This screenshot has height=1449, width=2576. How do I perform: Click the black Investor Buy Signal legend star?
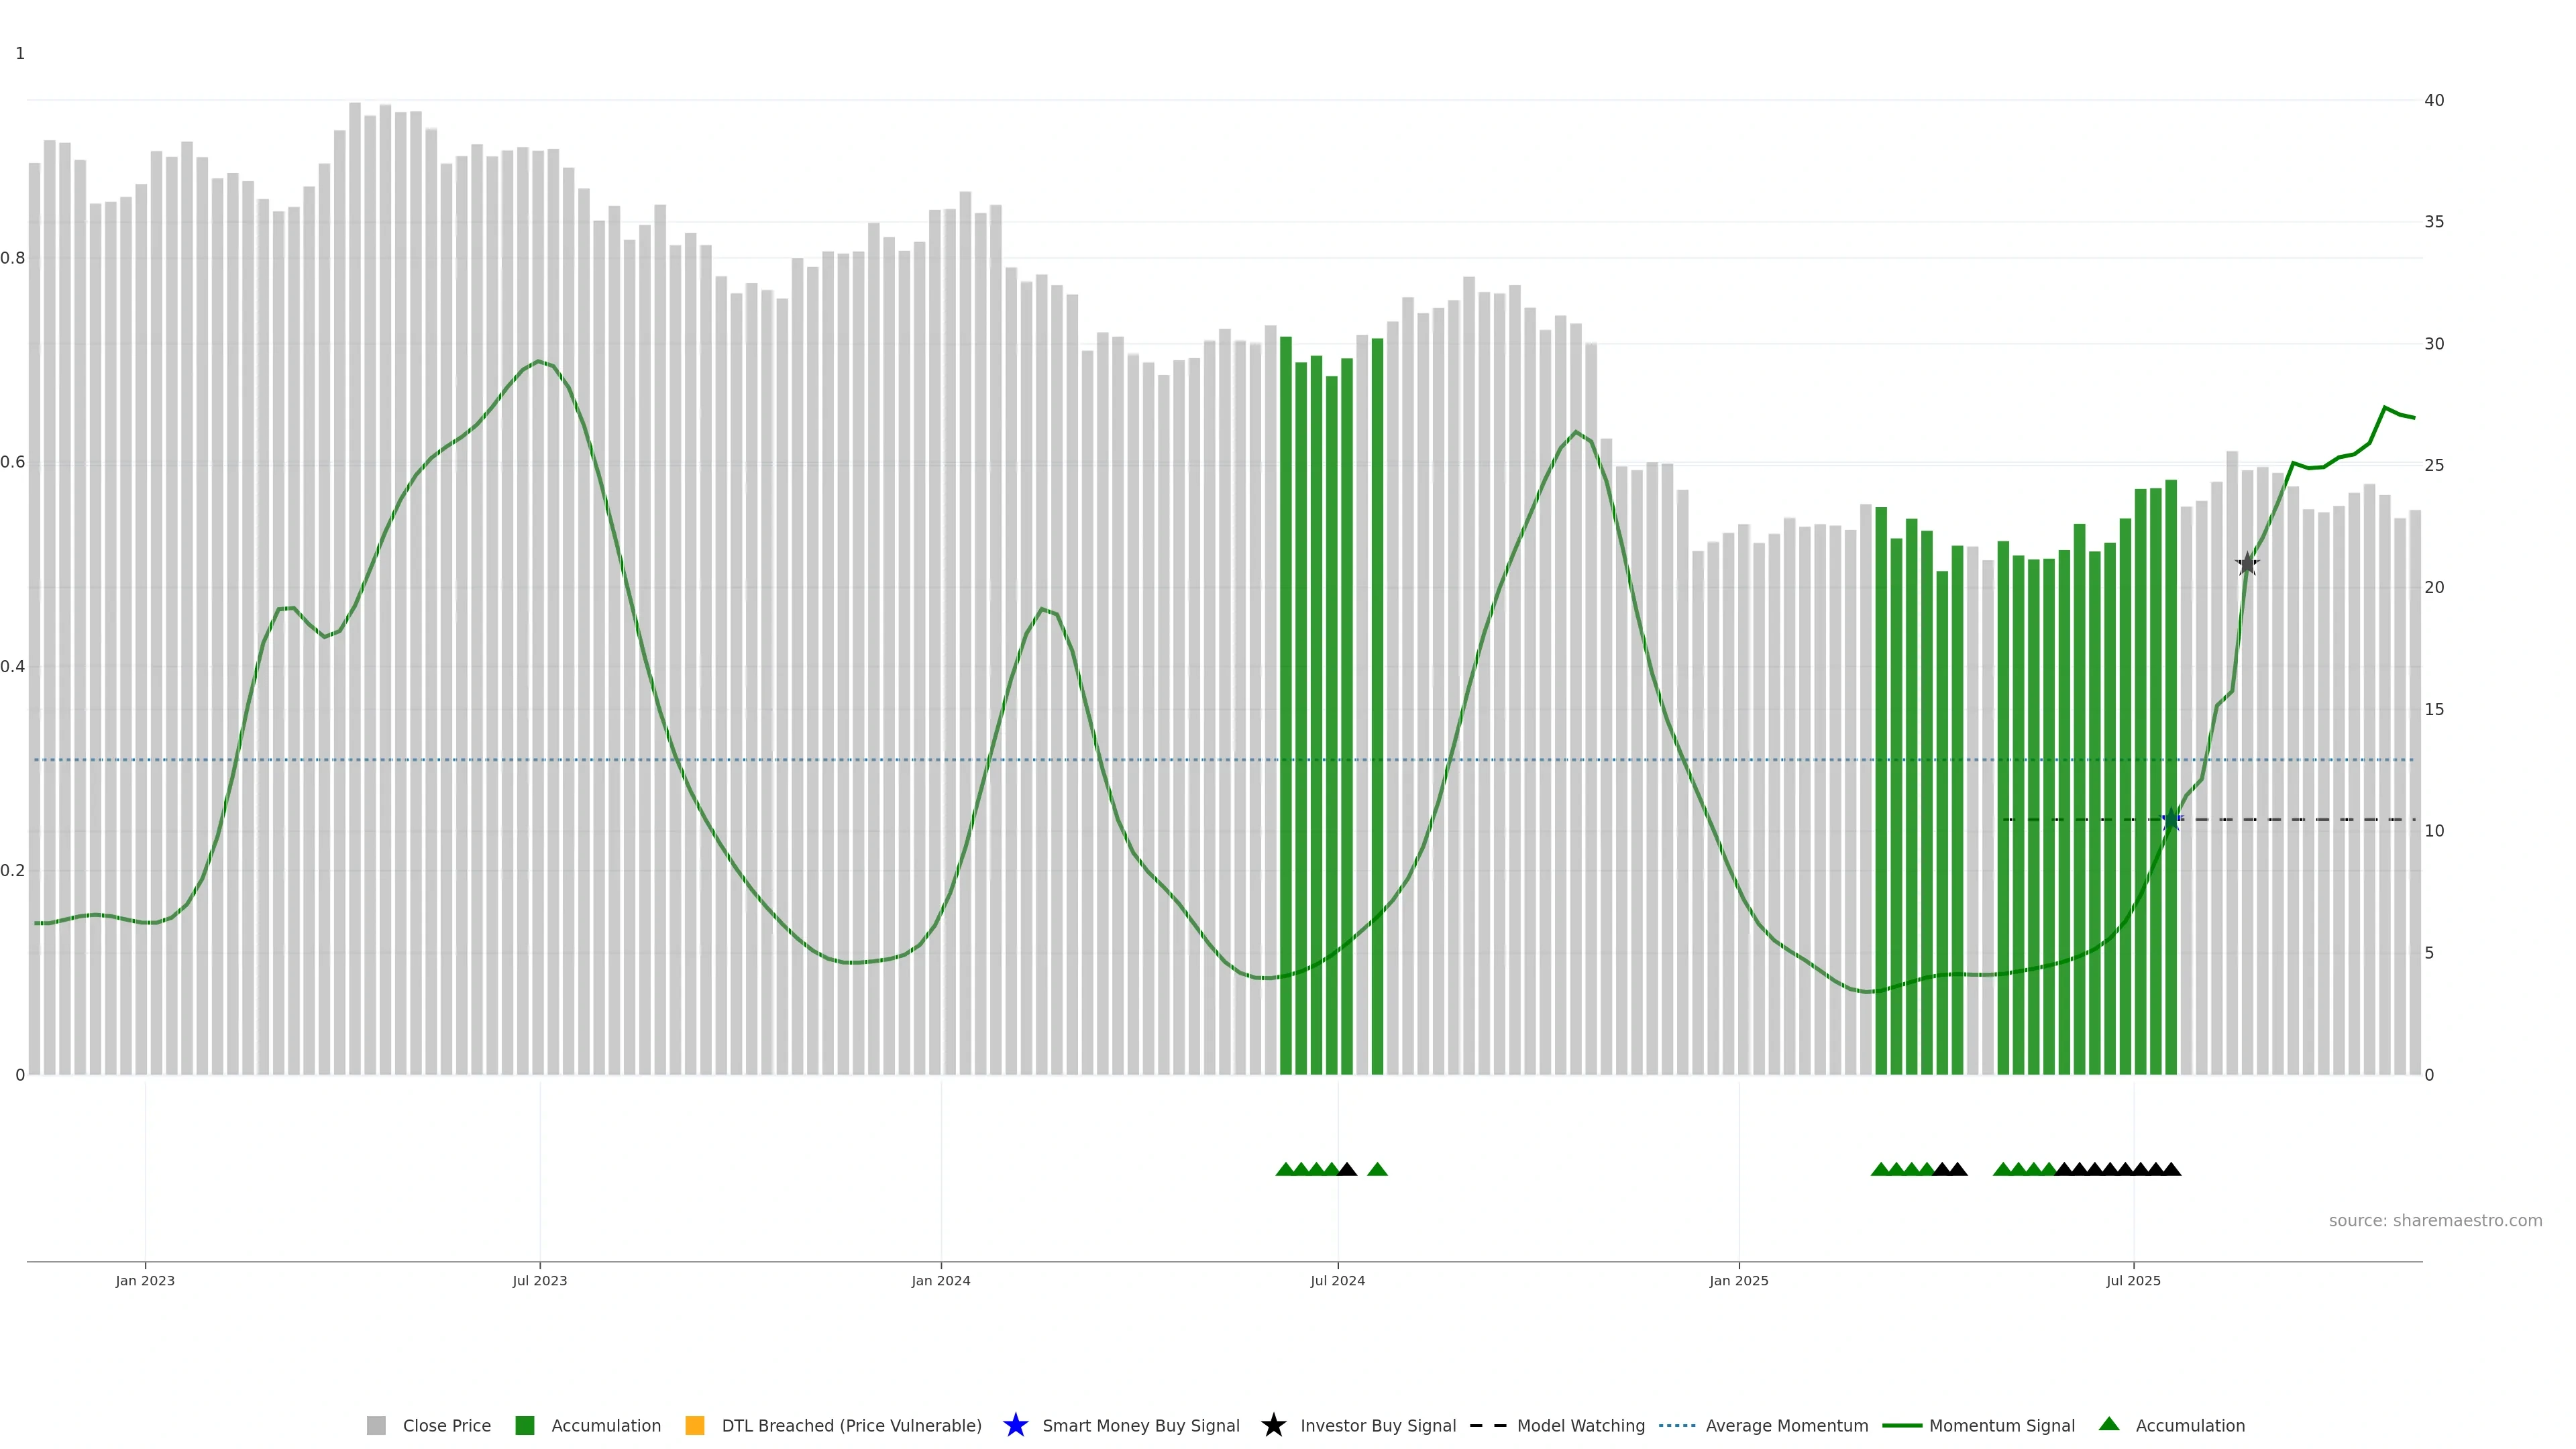click(x=1273, y=1425)
